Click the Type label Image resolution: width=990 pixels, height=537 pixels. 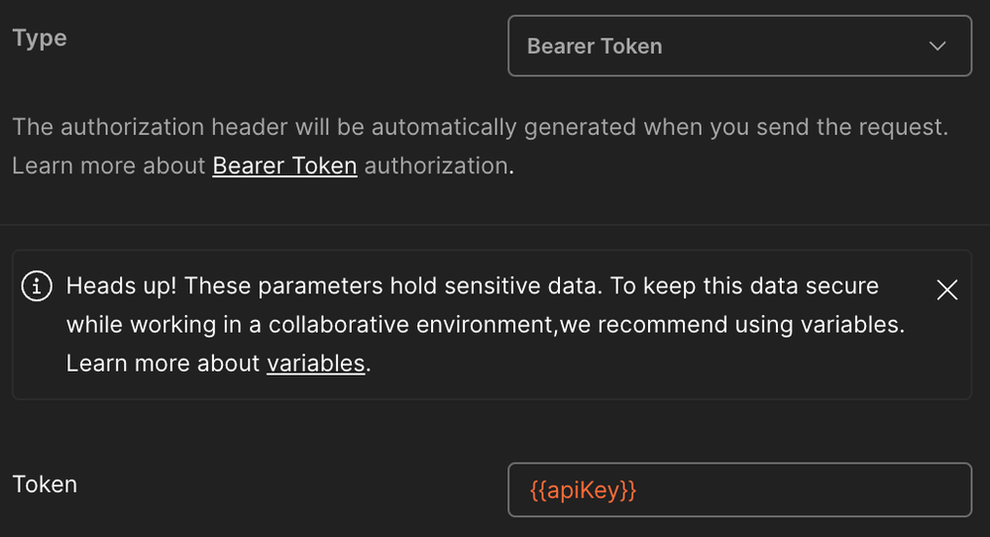[40, 39]
